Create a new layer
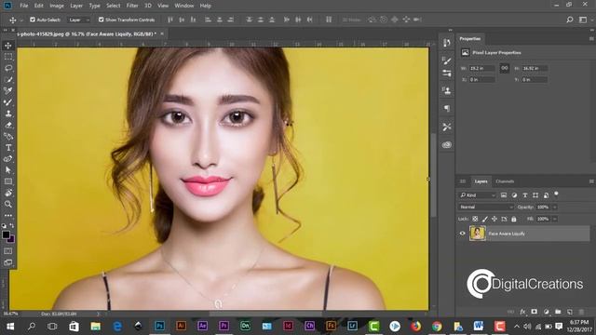The width and height of the screenshot is (596, 335). point(569,312)
